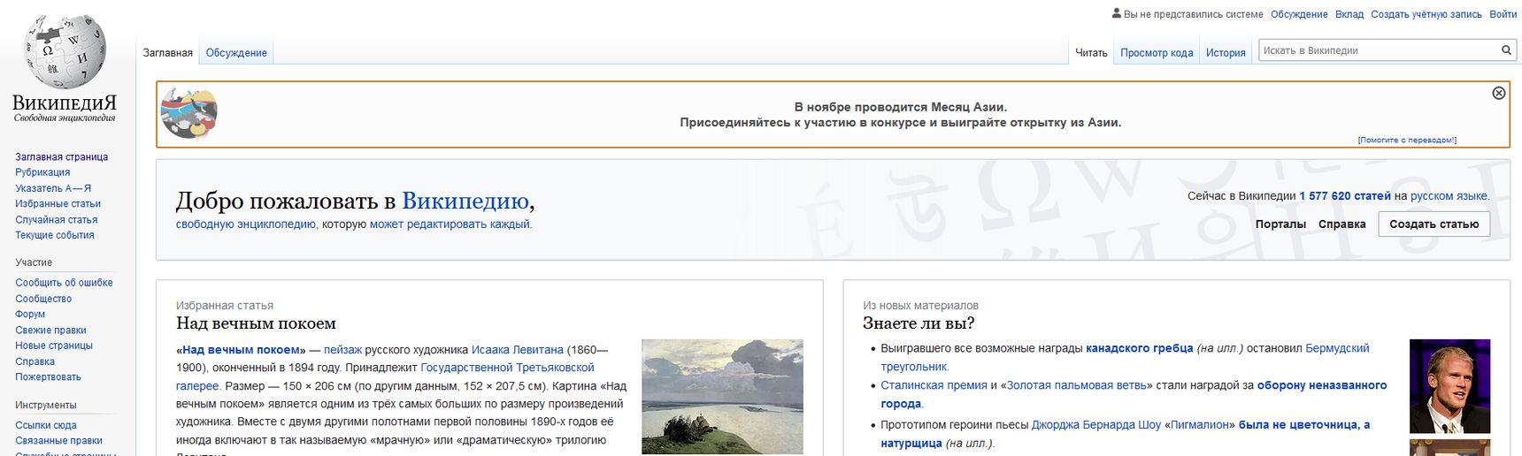Click the user icon beside login text
Viewport: 1522px width, 456px height.
pos(1117,14)
